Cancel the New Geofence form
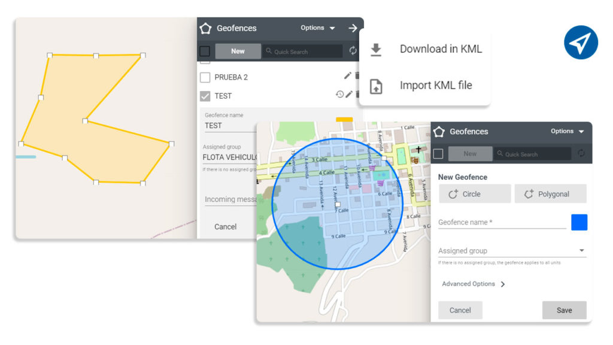 coord(460,310)
